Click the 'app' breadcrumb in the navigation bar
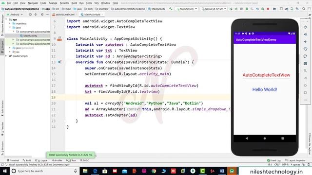The width and height of the screenshot is (312, 175). [x=46, y=9]
